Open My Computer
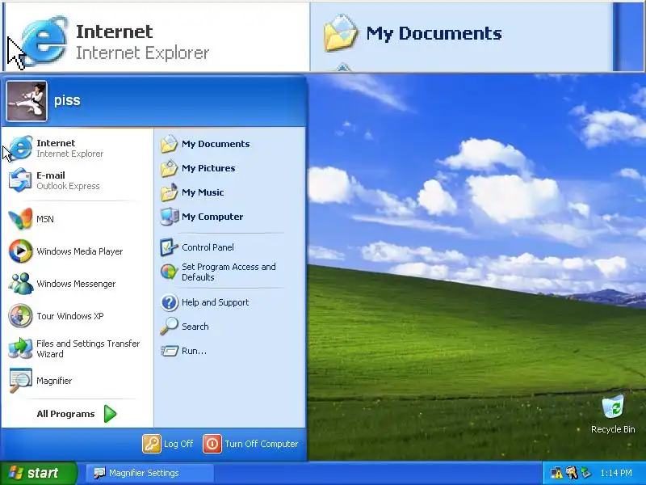The width and height of the screenshot is (646, 485). pos(230,217)
